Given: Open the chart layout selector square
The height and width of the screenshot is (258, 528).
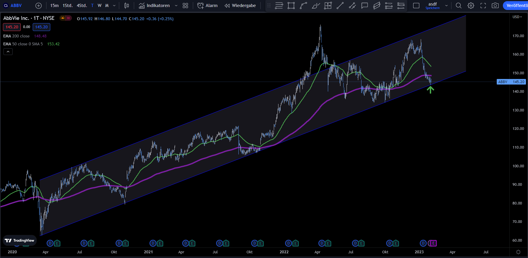Looking at the screenshot, I should [416, 6].
